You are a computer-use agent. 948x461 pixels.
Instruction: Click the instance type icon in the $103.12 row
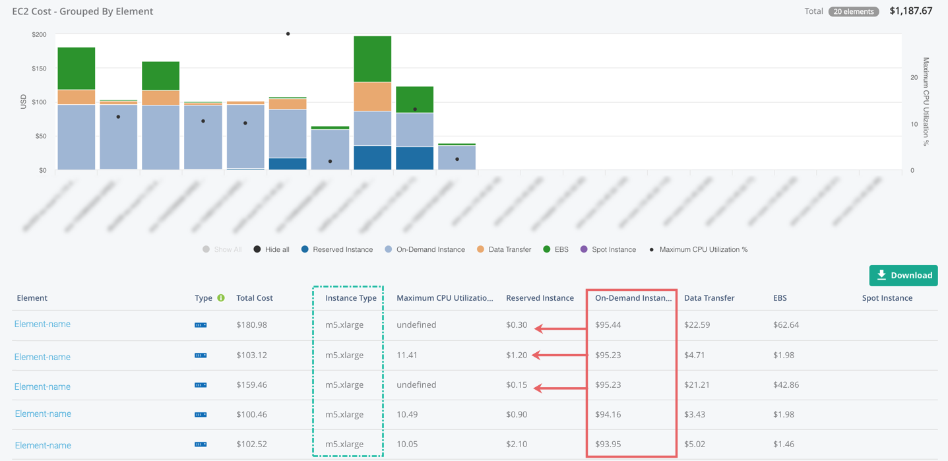click(201, 355)
